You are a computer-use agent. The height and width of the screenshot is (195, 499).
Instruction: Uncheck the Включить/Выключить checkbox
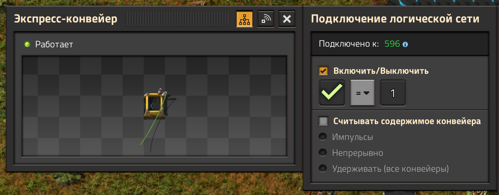(323, 71)
